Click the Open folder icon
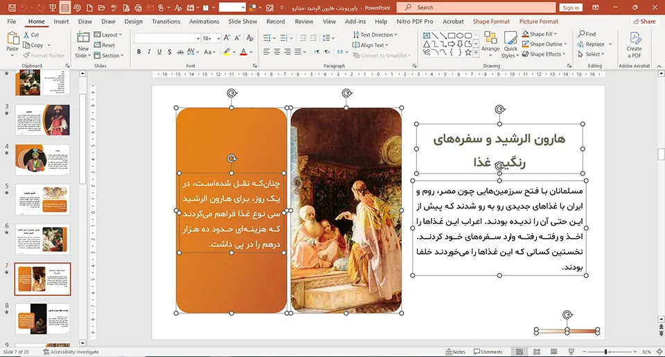 coord(101,8)
